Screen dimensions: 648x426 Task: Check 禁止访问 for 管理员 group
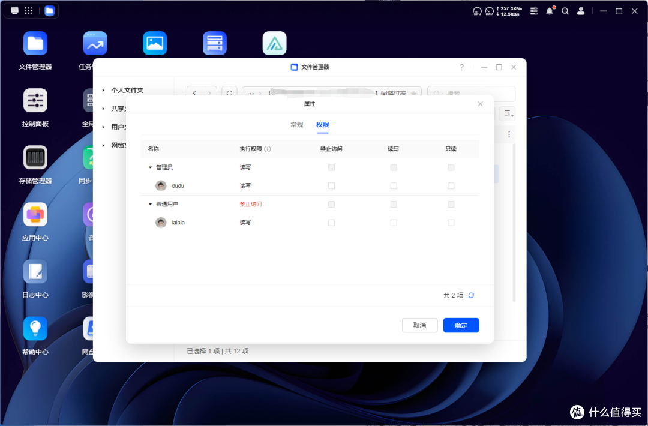331,167
